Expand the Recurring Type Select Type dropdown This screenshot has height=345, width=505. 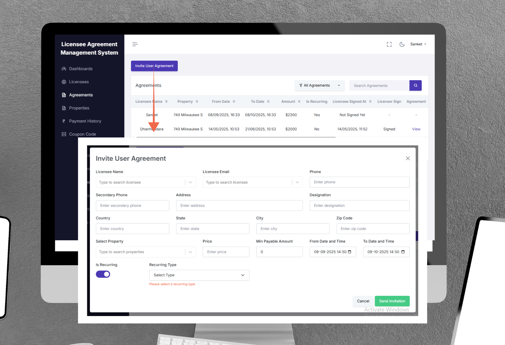(x=199, y=275)
